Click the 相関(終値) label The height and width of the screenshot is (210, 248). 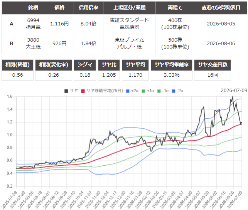[18, 65]
